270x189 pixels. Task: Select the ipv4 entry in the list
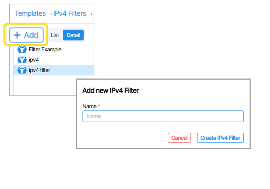click(34, 60)
